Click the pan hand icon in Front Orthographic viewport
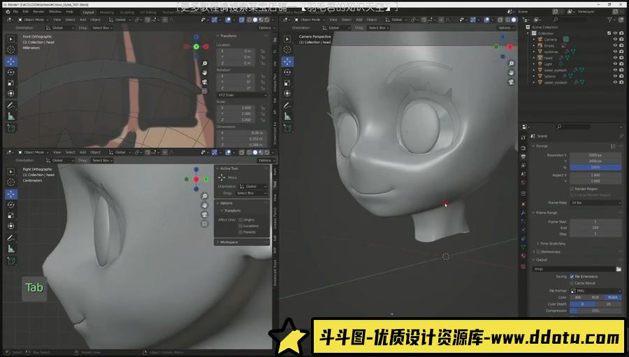The height and width of the screenshot is (357, 629). (205, 73)
